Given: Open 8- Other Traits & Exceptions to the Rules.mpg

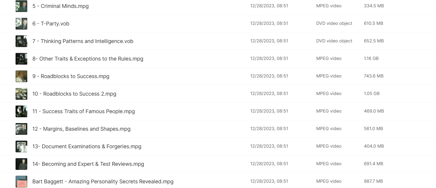Looking at the screenshot, I should 88,59.
